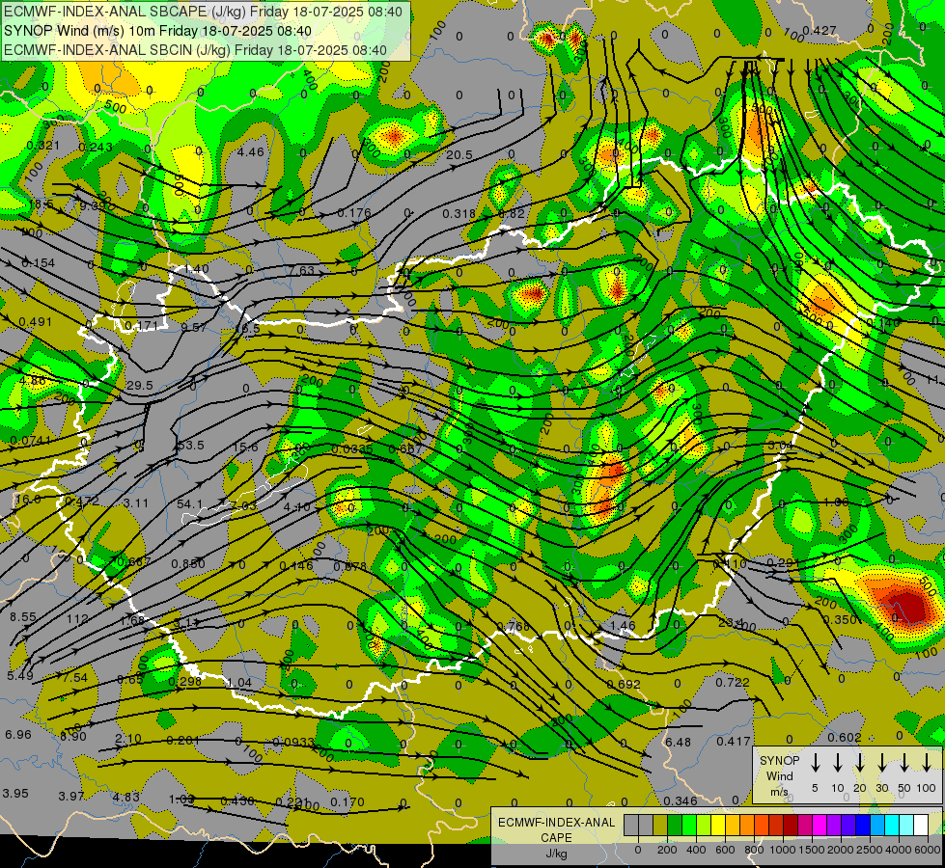Click the map value '4.46'
Screen dimensions: 945x868
point(250,151)
